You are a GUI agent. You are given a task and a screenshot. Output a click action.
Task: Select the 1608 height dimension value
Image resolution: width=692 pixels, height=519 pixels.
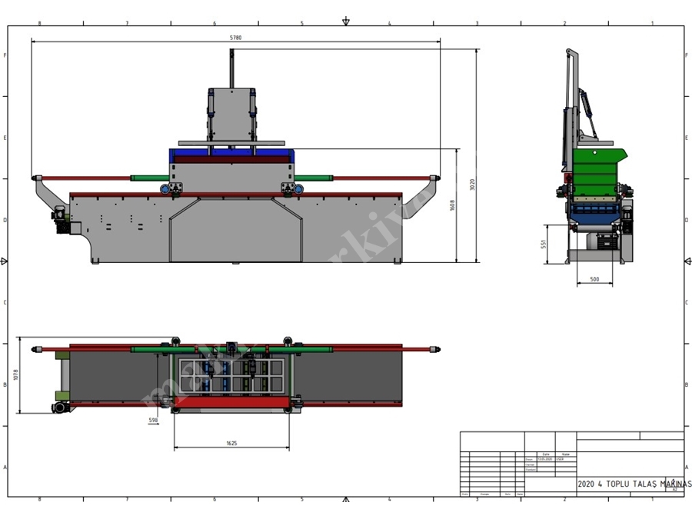click(452, 205)
